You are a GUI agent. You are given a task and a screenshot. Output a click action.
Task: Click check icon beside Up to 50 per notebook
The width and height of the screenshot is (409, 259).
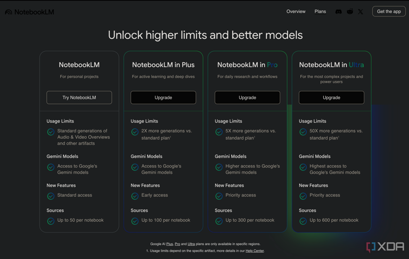51,221
